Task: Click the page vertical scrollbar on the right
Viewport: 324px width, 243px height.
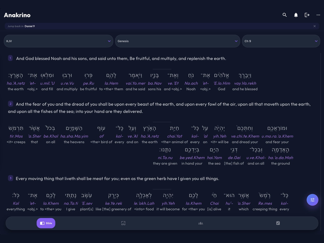Action: click(320, 142)
